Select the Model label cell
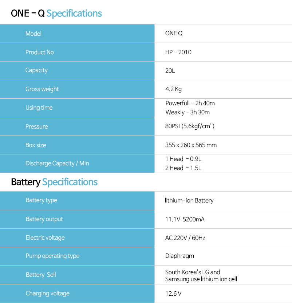292x303 pixels. coord(77,34)
